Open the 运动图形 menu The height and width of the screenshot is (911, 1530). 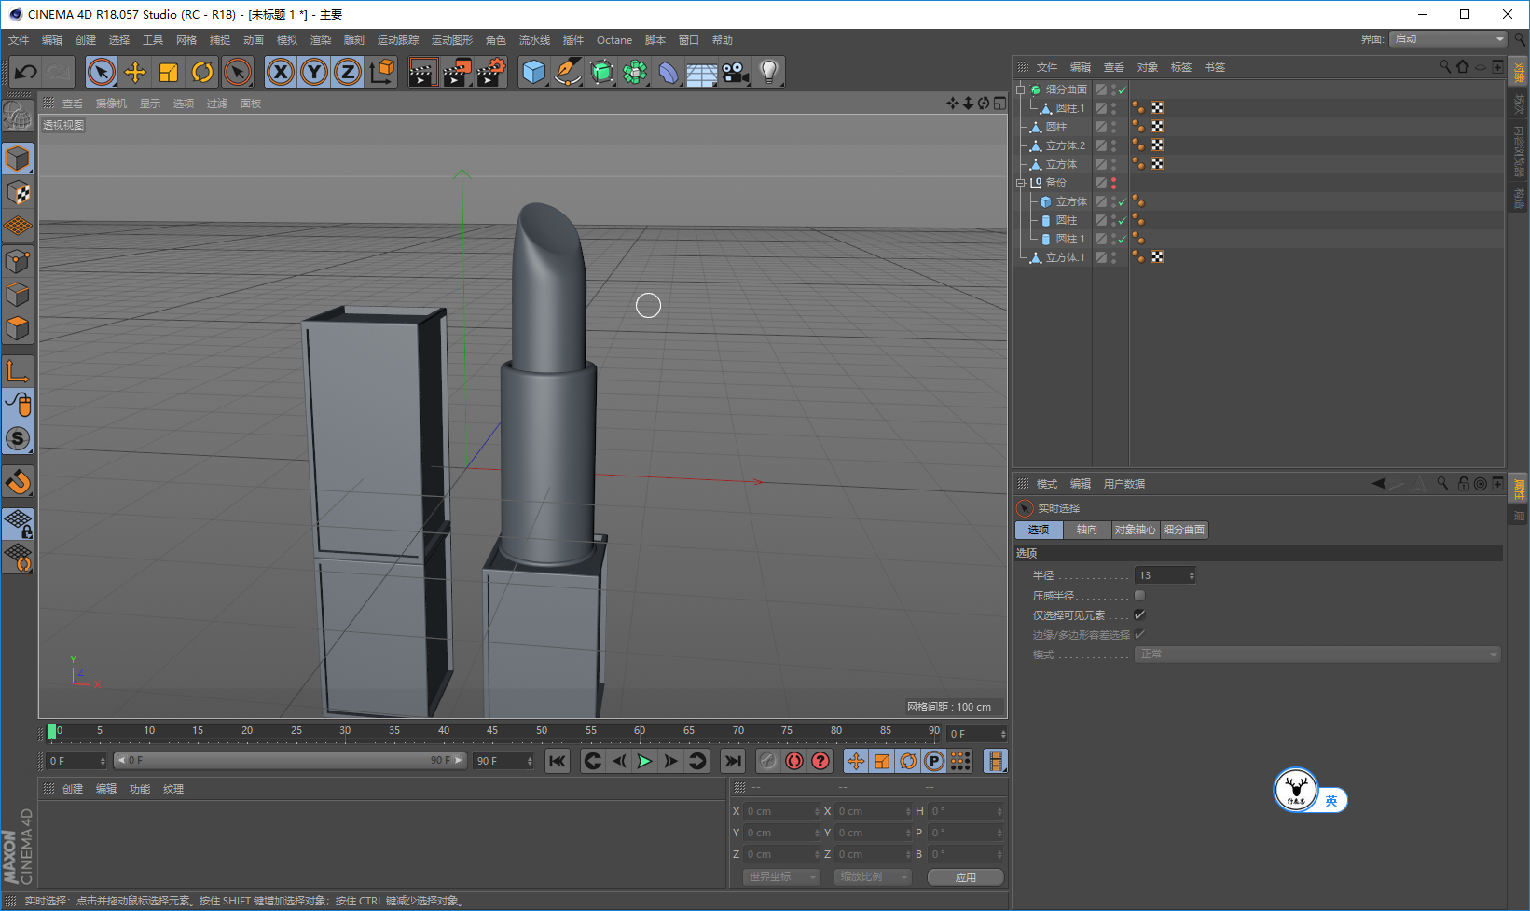(x=452, y=40)
